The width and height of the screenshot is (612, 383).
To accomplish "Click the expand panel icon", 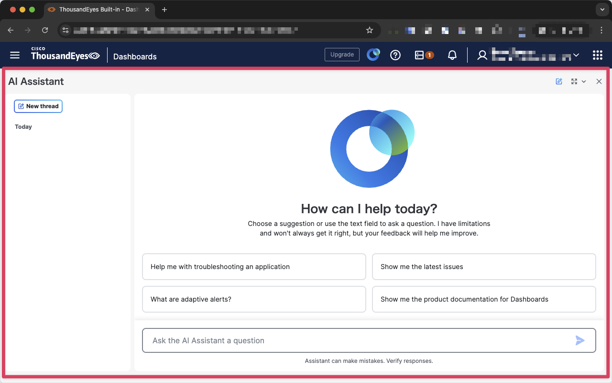I will pos(574,81).
